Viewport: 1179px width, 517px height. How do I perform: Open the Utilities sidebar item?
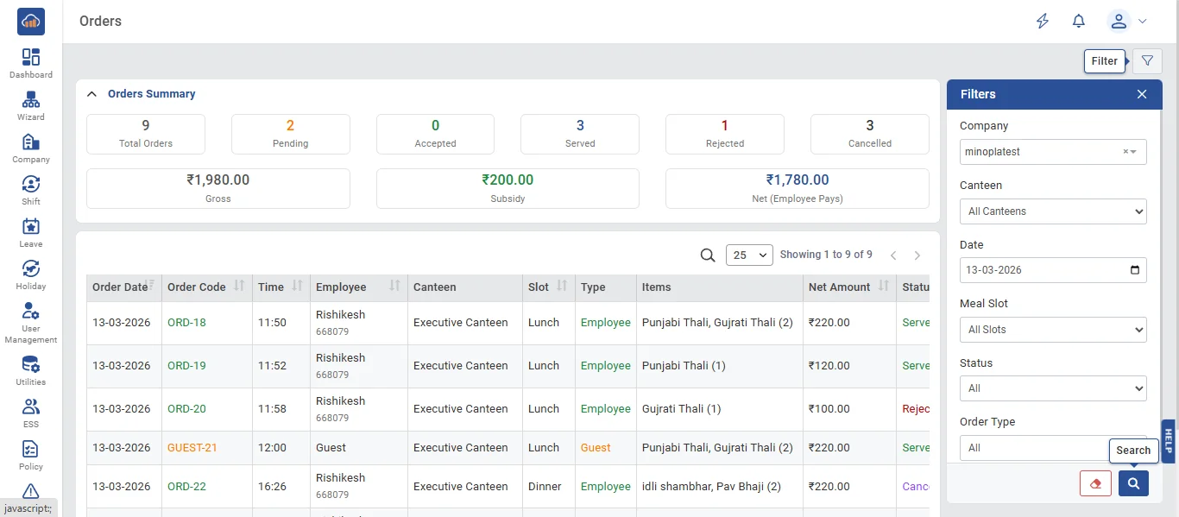tap(31, 370)
